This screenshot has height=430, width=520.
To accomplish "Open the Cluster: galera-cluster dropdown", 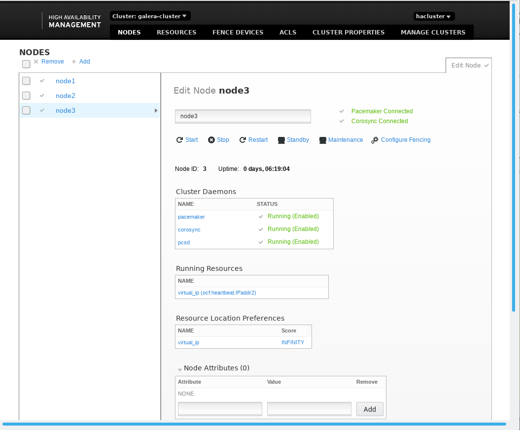I will 150,16.
